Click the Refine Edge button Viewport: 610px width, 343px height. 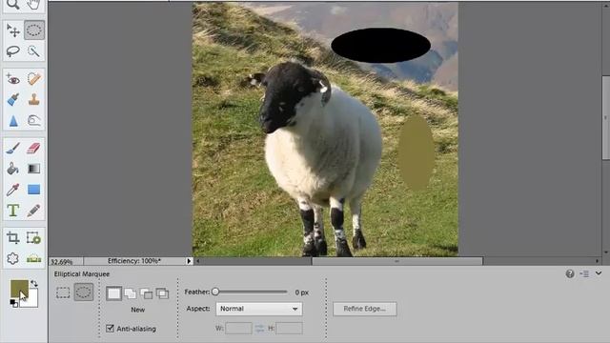point(365,309)
